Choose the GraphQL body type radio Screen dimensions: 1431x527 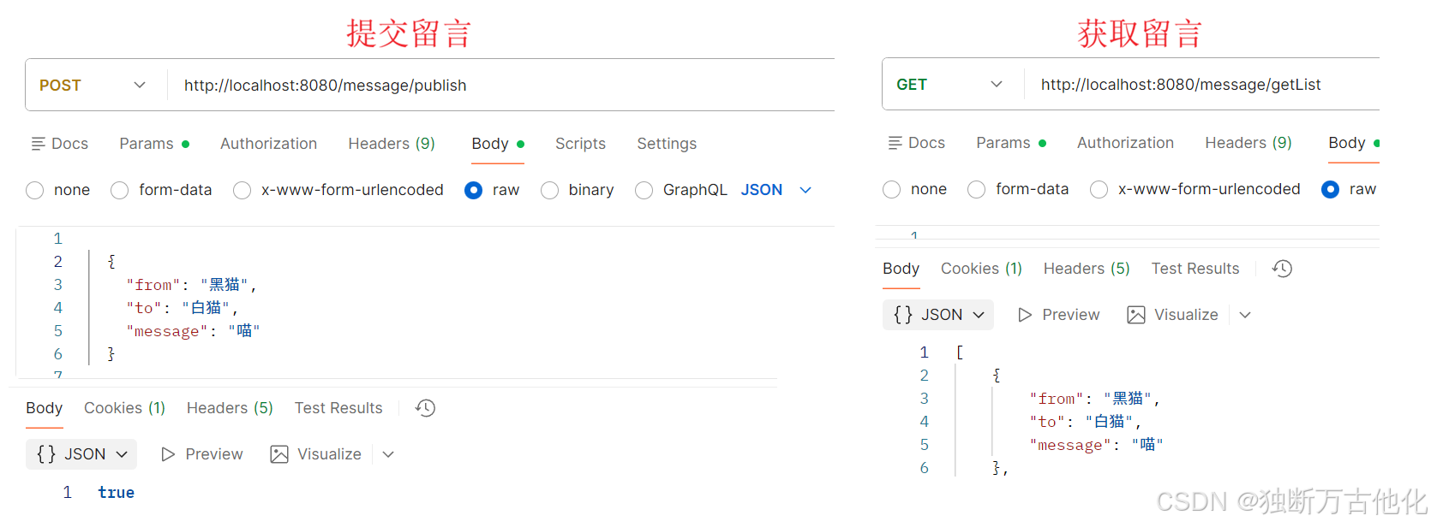[644, 190]
